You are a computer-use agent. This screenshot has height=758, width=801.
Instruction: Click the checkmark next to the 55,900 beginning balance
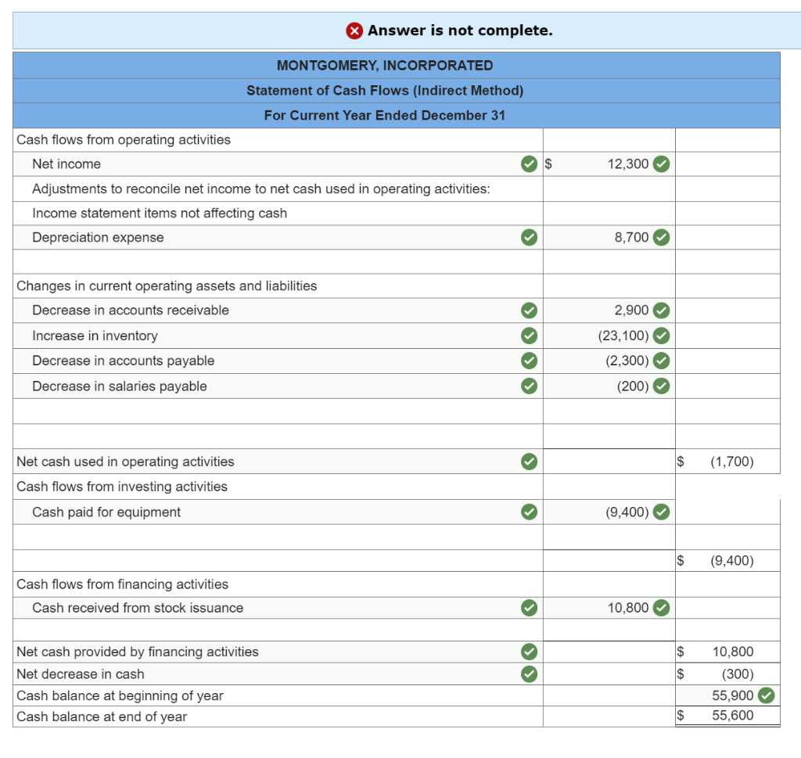click(764, 695)
